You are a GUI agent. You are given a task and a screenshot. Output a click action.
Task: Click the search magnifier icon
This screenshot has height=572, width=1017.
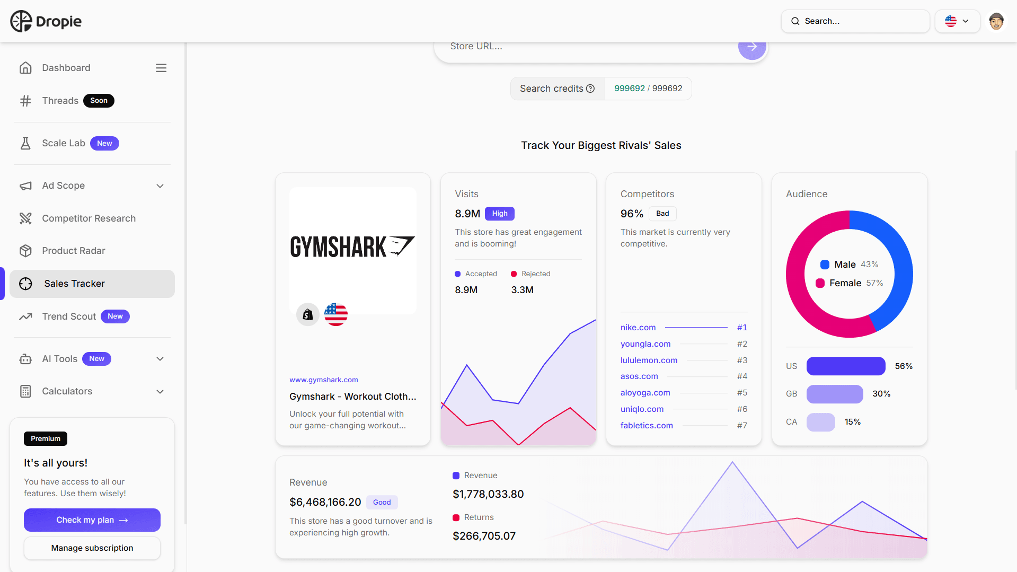pyautogui.click(x=795, y=21)
